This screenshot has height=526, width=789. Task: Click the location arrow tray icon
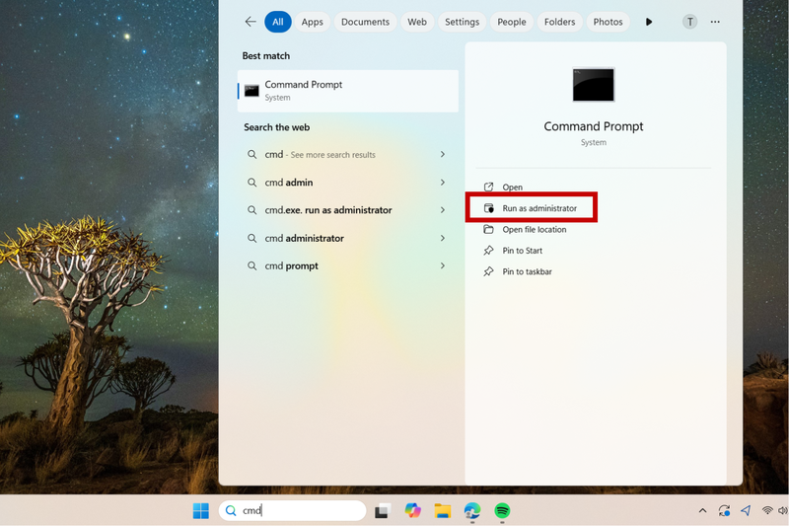tap(746, 510)
